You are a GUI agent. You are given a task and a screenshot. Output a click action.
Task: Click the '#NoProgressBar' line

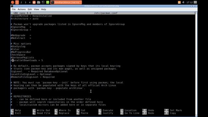[x=21, y=52]
